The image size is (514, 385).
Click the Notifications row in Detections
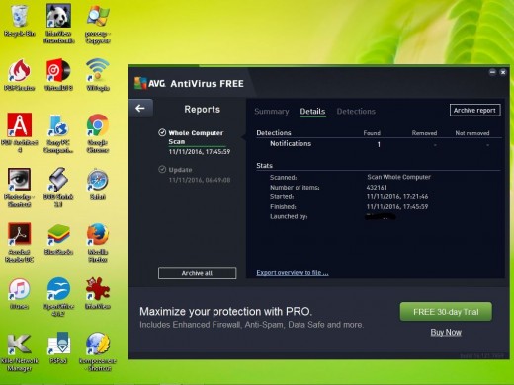coord(379,144)
